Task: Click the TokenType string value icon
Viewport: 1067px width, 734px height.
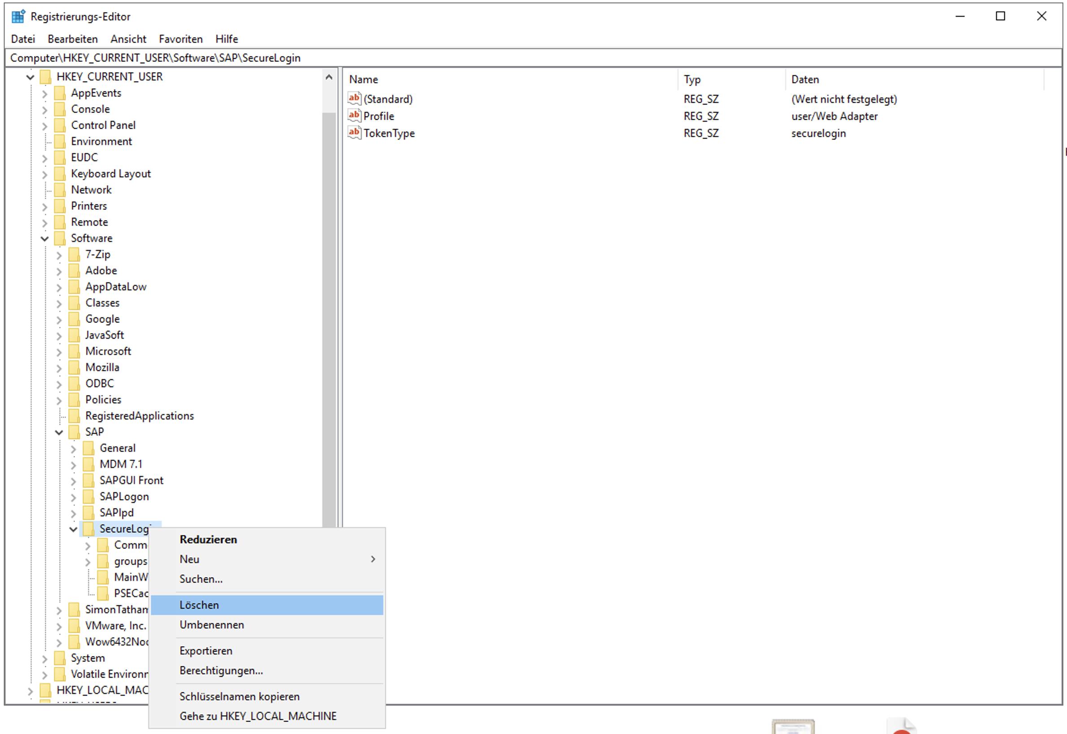Action: [x=354, y=132]
